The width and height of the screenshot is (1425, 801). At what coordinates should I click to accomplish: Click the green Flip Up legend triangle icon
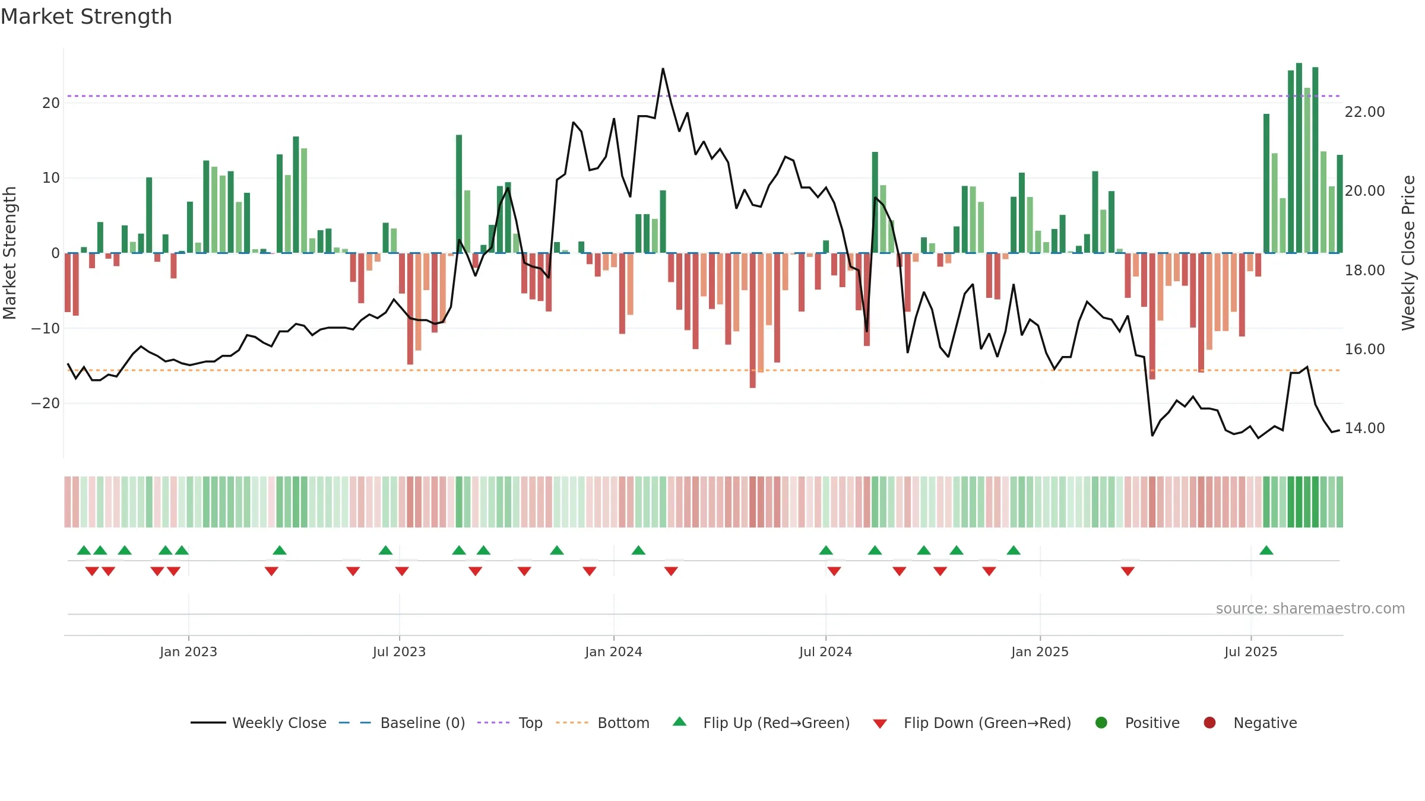680,721
